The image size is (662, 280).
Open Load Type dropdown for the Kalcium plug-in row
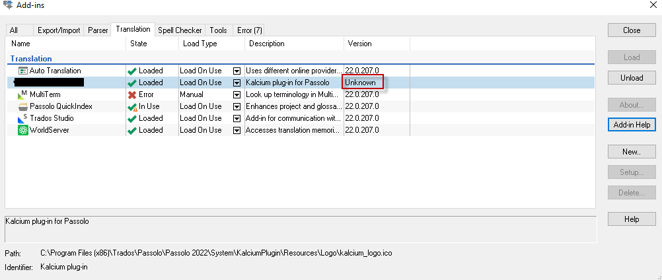coord(237,83)
